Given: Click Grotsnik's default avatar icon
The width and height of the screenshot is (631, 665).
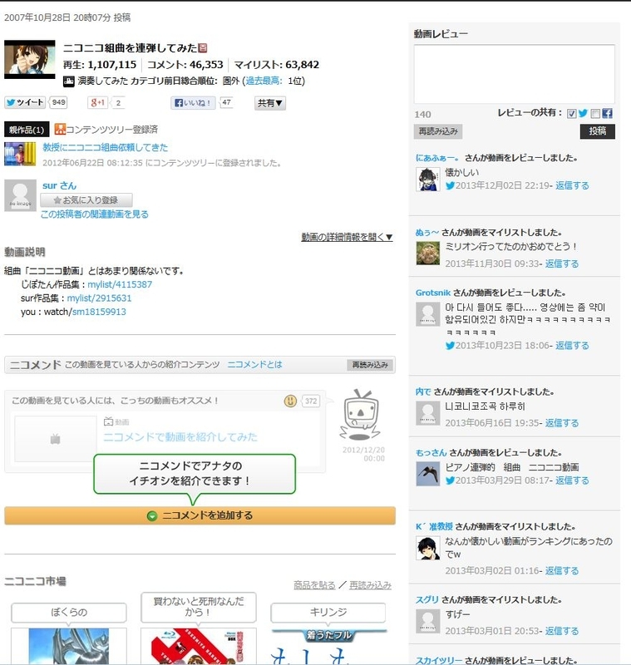Looking at the screenshot, I should pos(428,314).
